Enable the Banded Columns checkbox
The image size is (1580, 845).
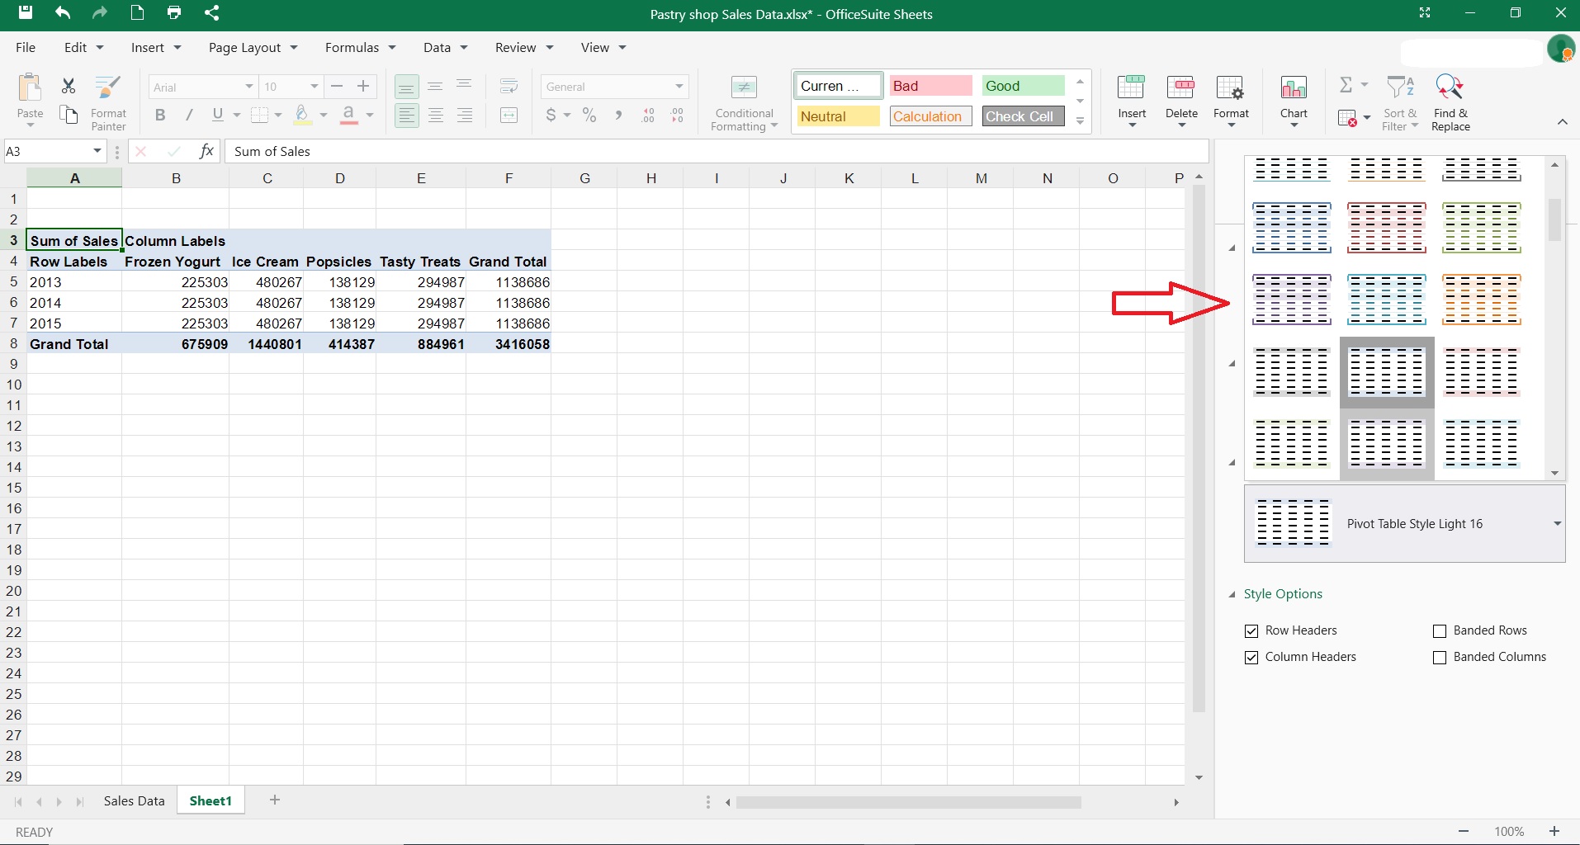point(1440,658)
